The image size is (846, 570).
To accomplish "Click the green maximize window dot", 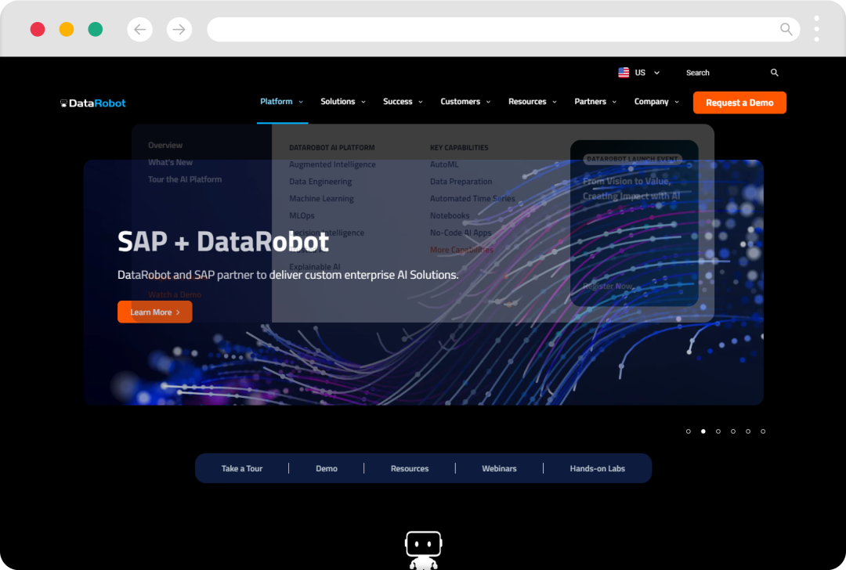I will (96, 29).
